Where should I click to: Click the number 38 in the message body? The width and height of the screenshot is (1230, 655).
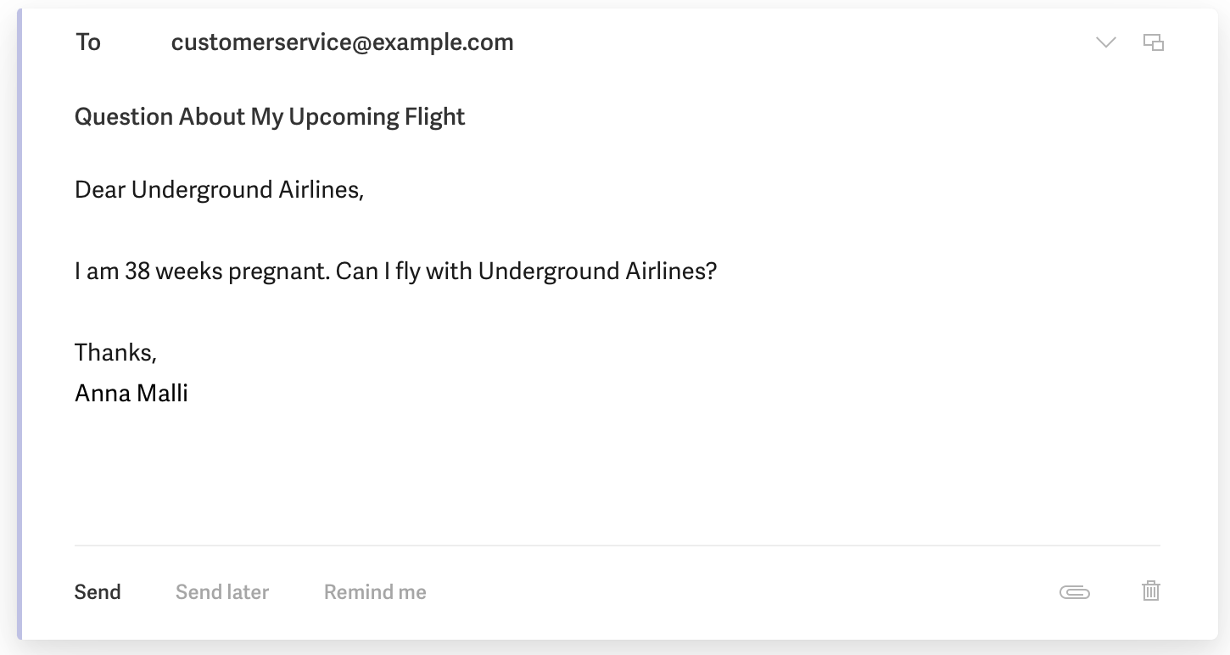point(137,272)
